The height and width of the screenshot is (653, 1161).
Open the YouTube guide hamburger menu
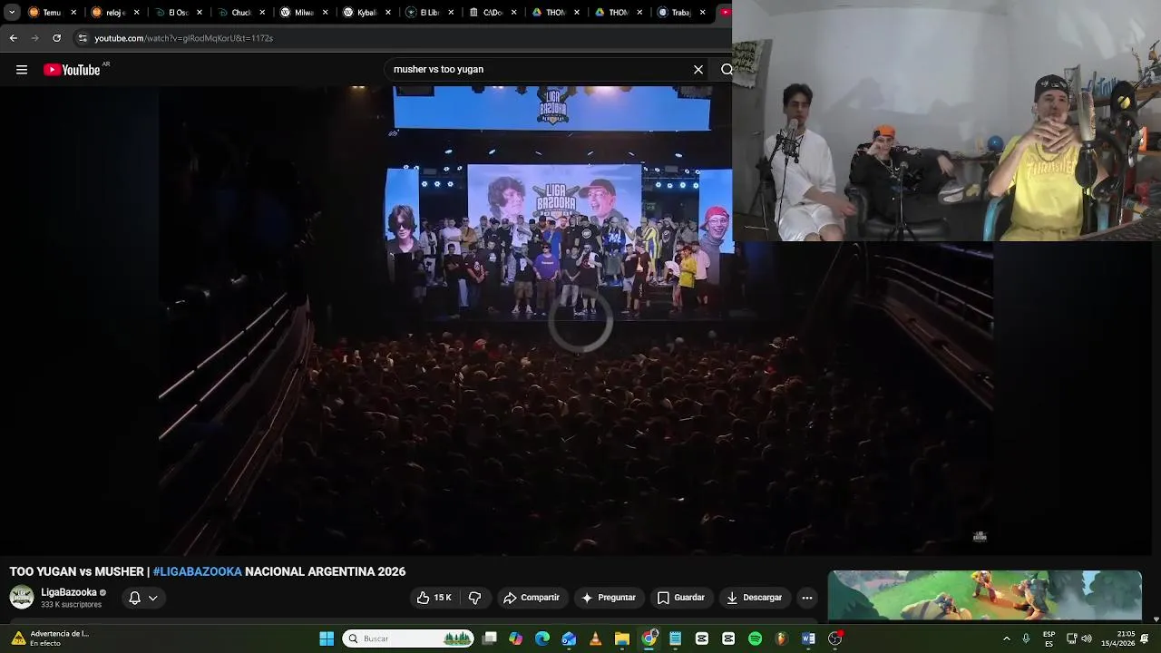[22, 70]
